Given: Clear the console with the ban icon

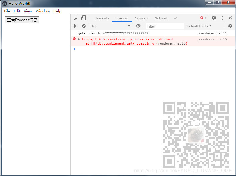Looking at the screenshot, I should pos(84,26).
